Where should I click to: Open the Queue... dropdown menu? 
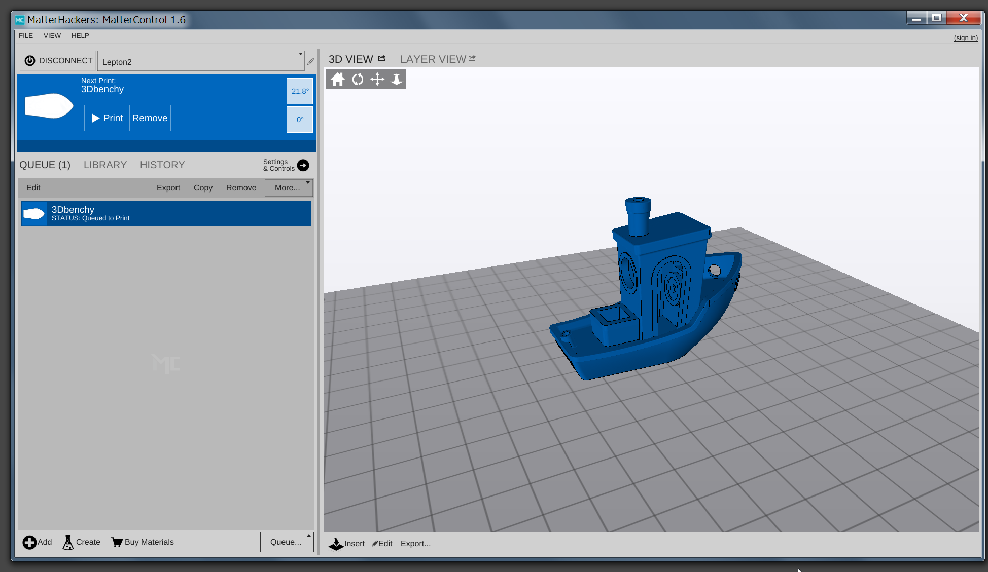tap(287, 542)
